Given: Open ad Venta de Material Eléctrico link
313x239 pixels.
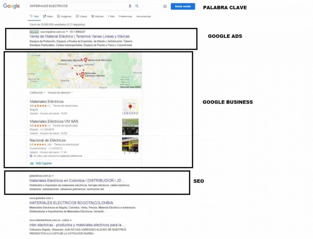Looking at the screenshot, I should click(79, 36).
